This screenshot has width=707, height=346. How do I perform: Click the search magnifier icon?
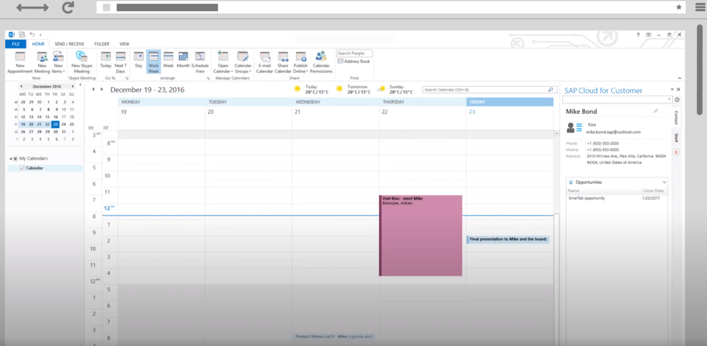click(x=552, y=89)
